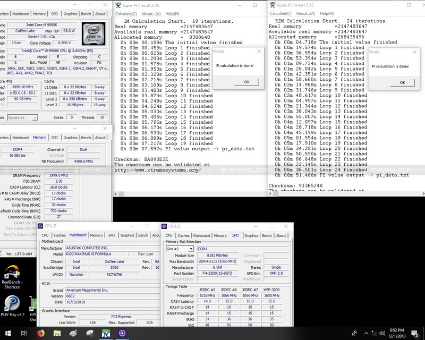Show hidden tray icons with the chevron
Image resolution: width=425 pixels, height=340 pixels.
click(x=366, y=333)
